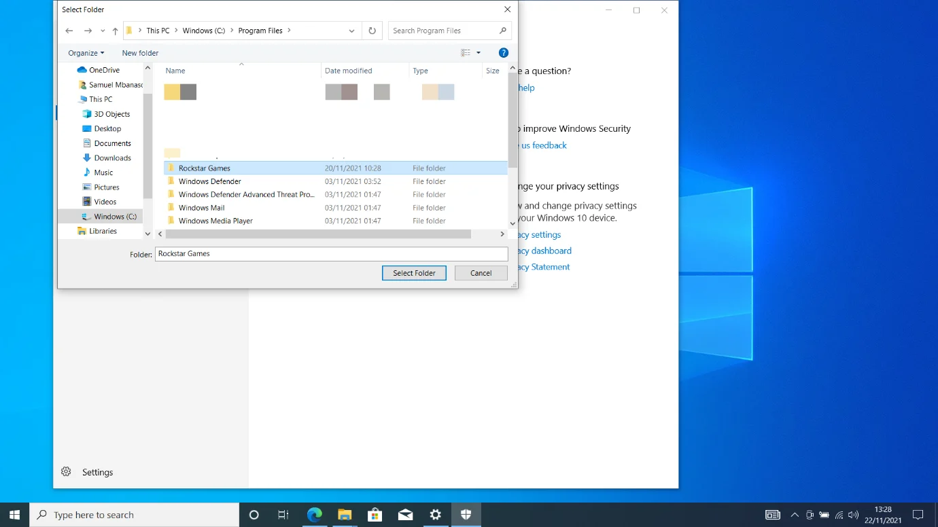The height and width of the screenshot is (527, 938).
Task: Focus the Search Program Files box
Action: tap(449, 31)
